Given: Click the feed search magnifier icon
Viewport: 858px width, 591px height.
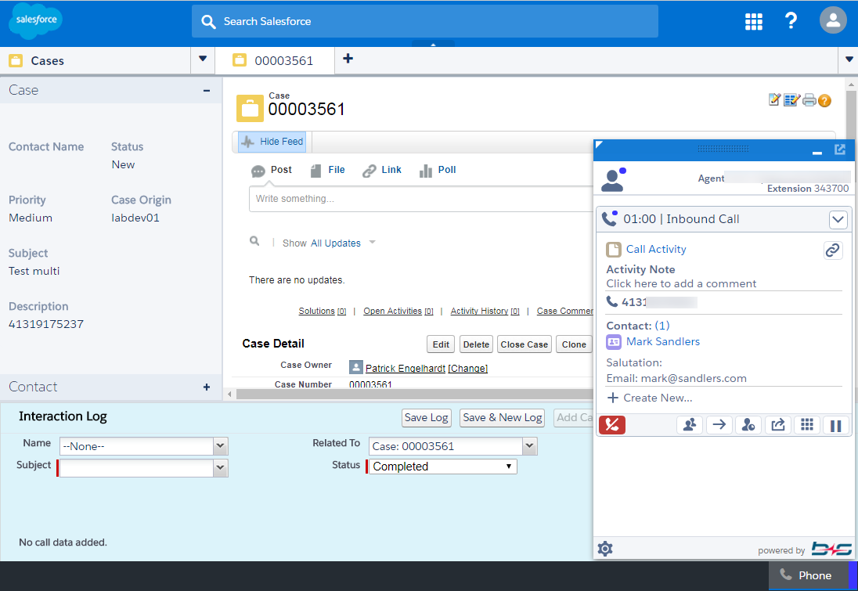Looking at the screenshot, I should coord(254,241).
